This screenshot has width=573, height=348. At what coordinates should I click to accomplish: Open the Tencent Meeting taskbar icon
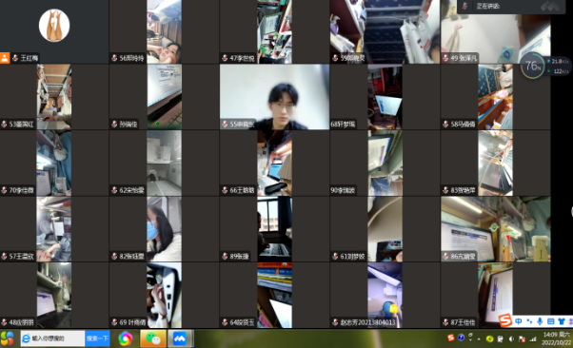[x=180, y=338]
